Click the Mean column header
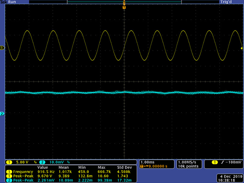The width and height of the screenshot is (244, 183). (x=63, y=167)
